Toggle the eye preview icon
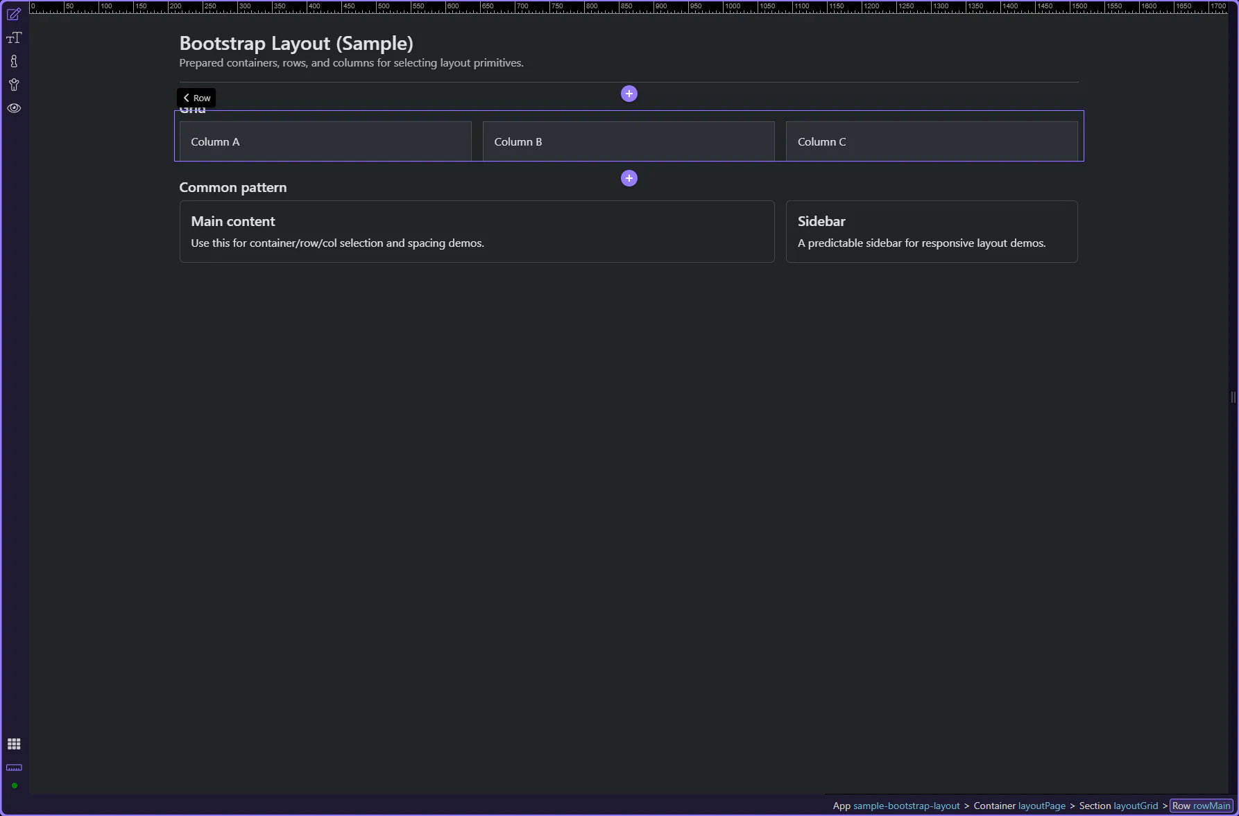The height and width of the screenshot is (816, 1239). (14, 108)
